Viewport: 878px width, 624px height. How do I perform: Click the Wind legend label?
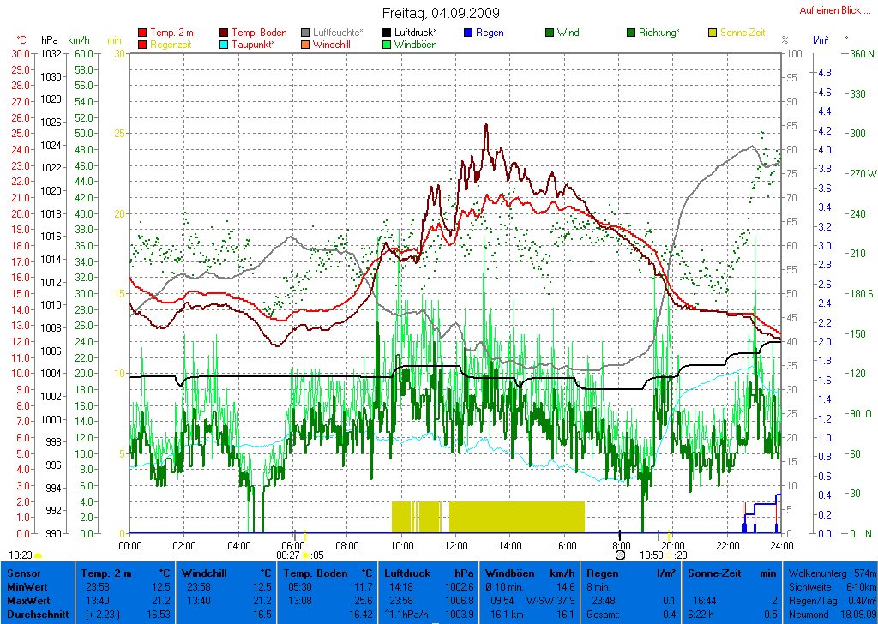568,33
